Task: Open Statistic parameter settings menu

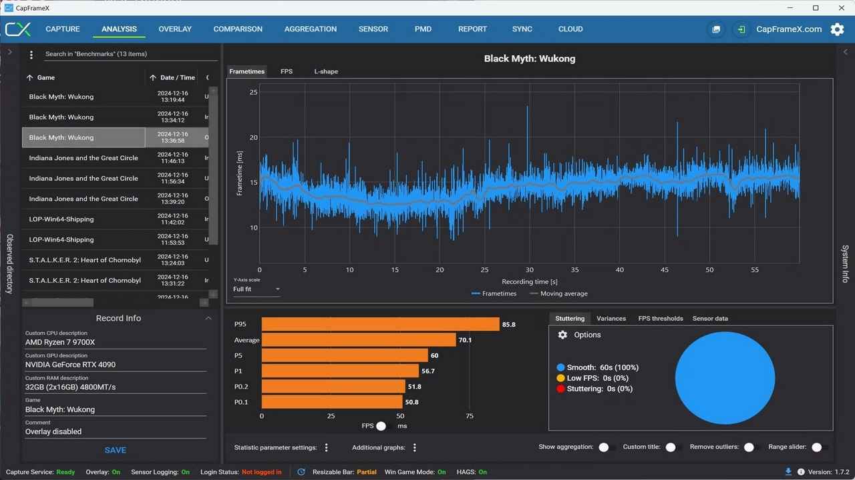Action: 326,447
